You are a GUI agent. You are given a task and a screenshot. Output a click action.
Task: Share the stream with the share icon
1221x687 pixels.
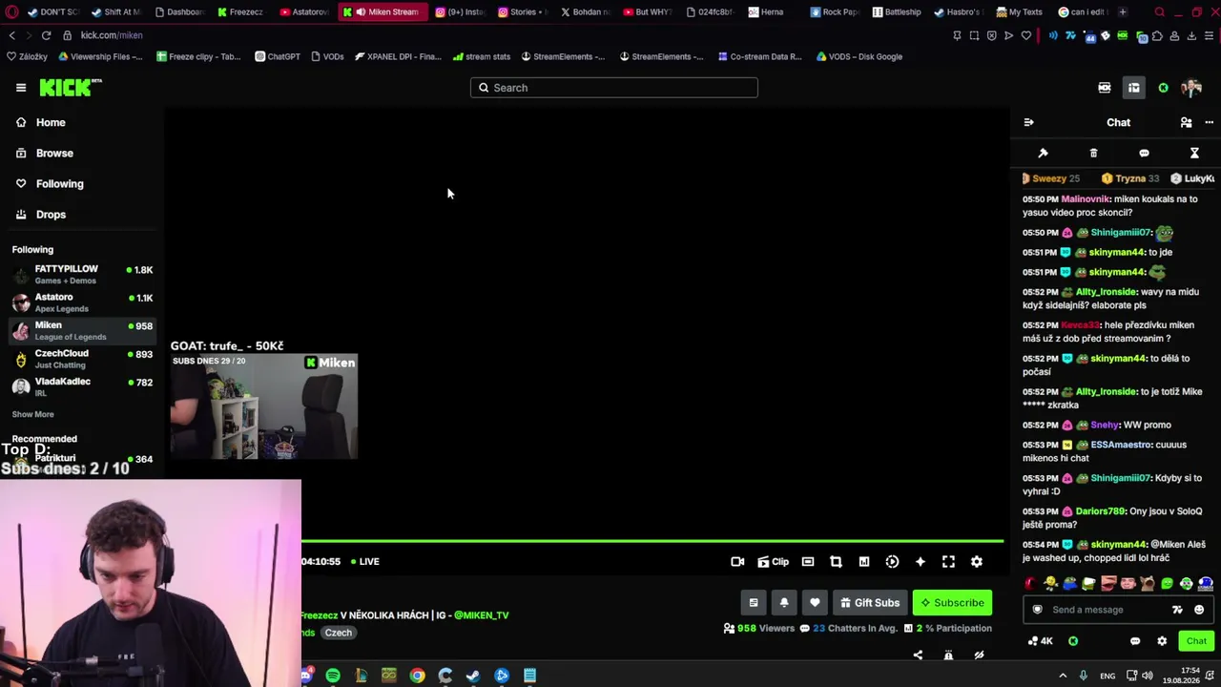(x=918, y=655)
